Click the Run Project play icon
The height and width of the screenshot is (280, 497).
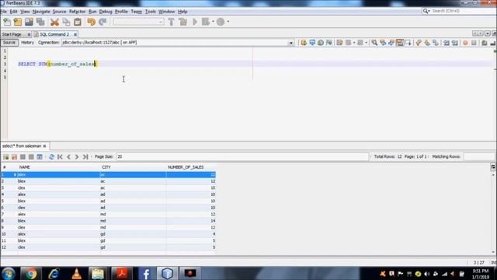(x=195, y=22)
